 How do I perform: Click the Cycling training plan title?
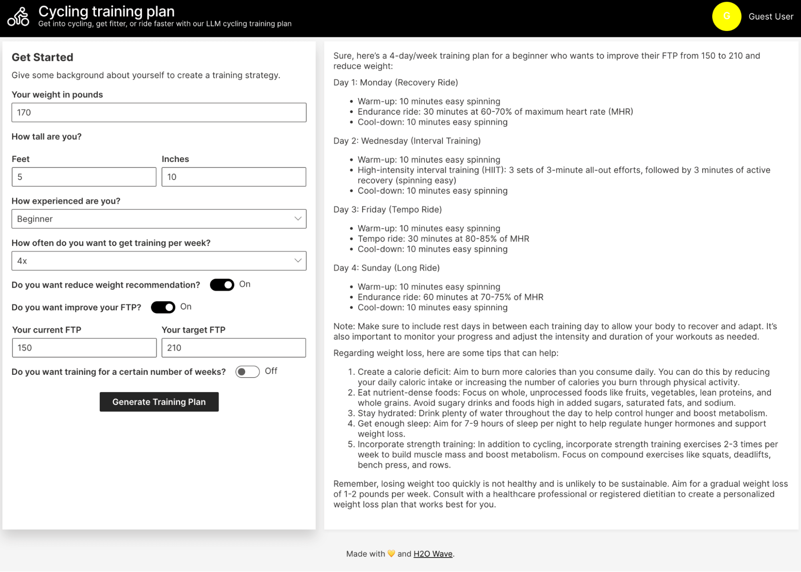coord(107,11)
